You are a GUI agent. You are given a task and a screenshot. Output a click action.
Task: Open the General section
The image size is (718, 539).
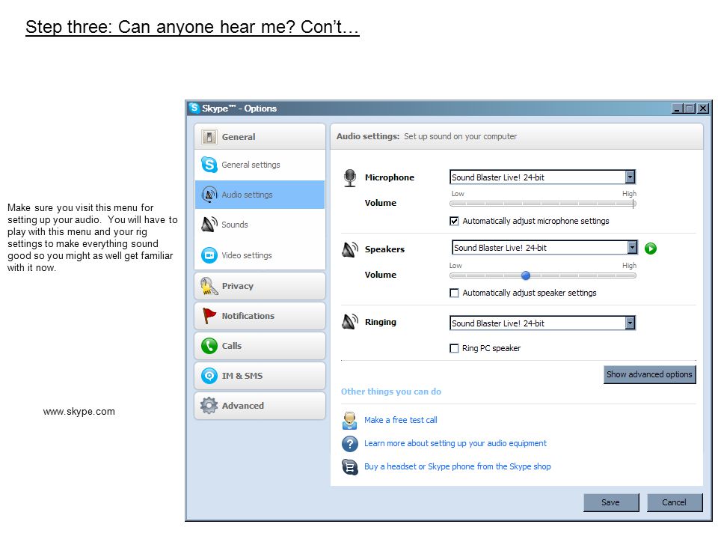pyautogui.click(x=260, y=136)
